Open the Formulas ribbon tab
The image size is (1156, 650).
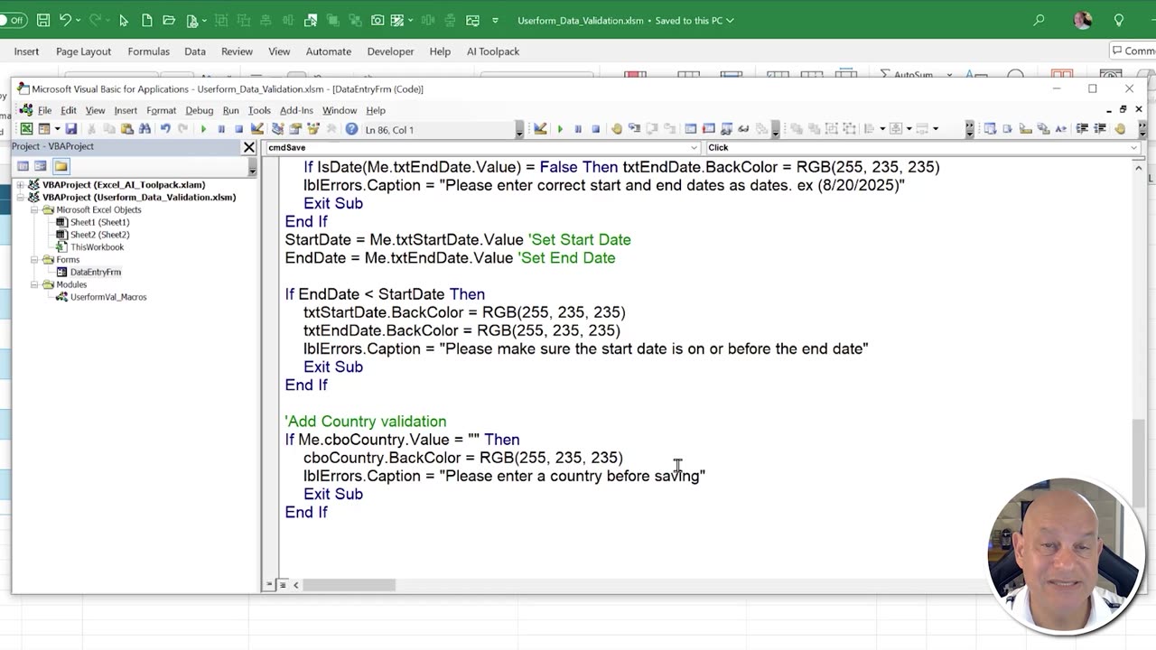pos(148,51)
